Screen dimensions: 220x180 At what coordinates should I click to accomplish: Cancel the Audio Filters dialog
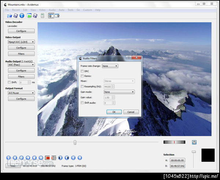131,112
